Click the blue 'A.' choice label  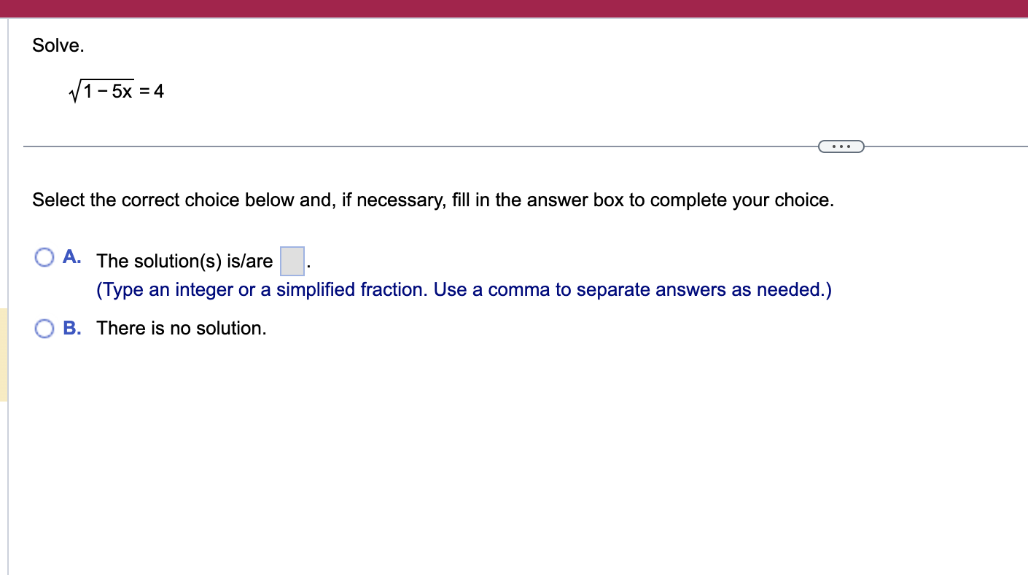click(x=71, y=257)
